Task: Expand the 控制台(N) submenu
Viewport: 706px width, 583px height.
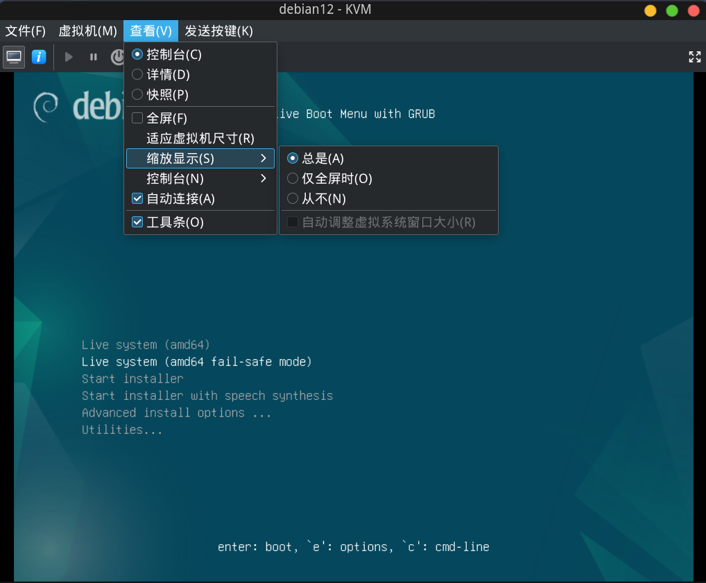Action: coord(200,179)
